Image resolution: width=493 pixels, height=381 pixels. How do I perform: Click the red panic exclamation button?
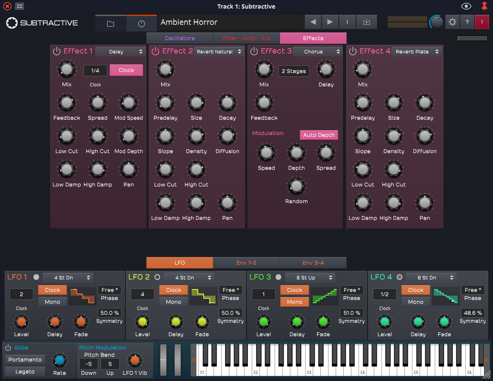(482, 22)
